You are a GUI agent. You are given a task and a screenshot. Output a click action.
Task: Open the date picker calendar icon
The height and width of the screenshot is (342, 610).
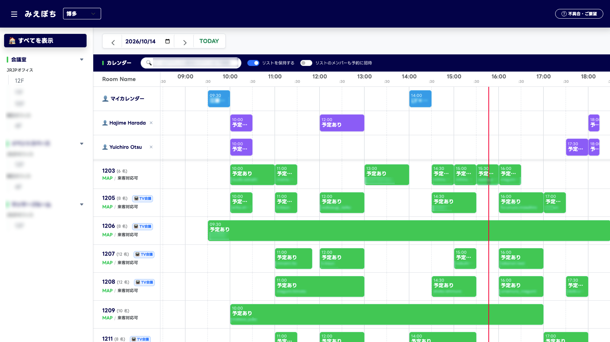click(168, 41)
